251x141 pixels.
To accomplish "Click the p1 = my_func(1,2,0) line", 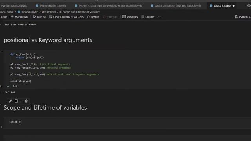I will 40,64.
